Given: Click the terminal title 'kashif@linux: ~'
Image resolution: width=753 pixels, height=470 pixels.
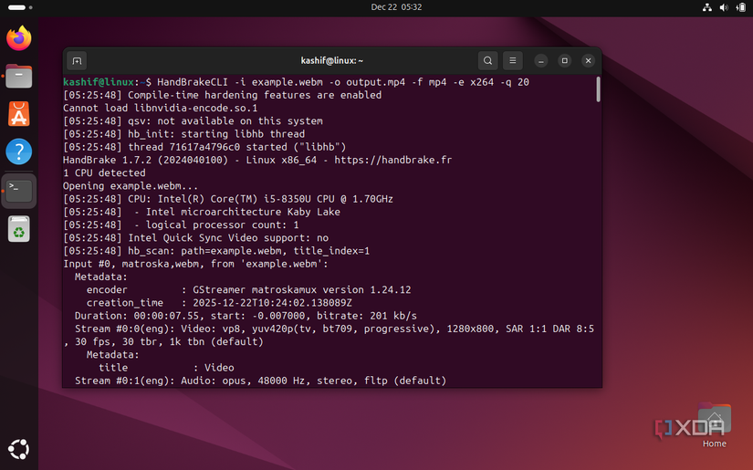Looking at the screenshot, I should [x=332, y=61].
